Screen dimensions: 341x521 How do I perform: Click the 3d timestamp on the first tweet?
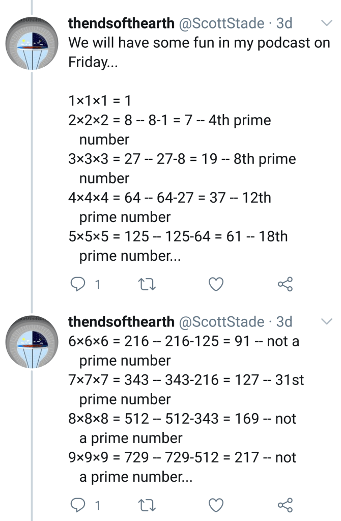point(284,23)
